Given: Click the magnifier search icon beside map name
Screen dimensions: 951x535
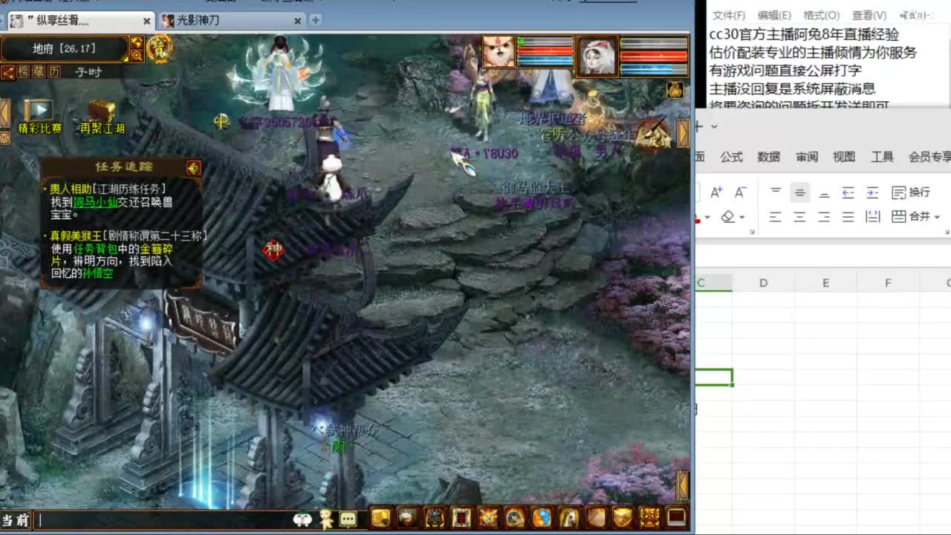Looking at the screenshot, I should (137, 56).
